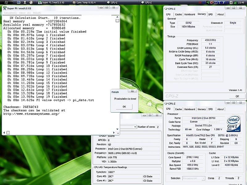Click CPU-Z processor window title bar icon
This screenshot has height=185, width=247.
pos(166,103)
